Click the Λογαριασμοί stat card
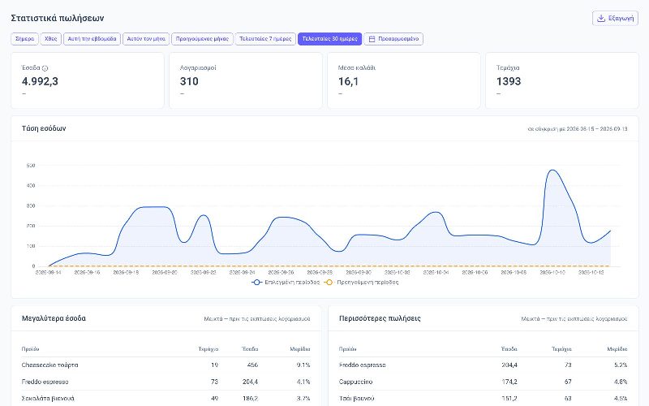Image resolution: width=649 pixels, height=406 pixels. tap(246, 80)
